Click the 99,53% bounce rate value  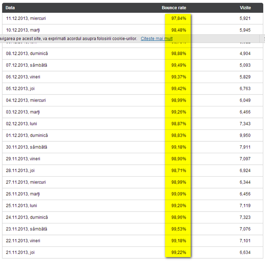(x=179, y=229)
